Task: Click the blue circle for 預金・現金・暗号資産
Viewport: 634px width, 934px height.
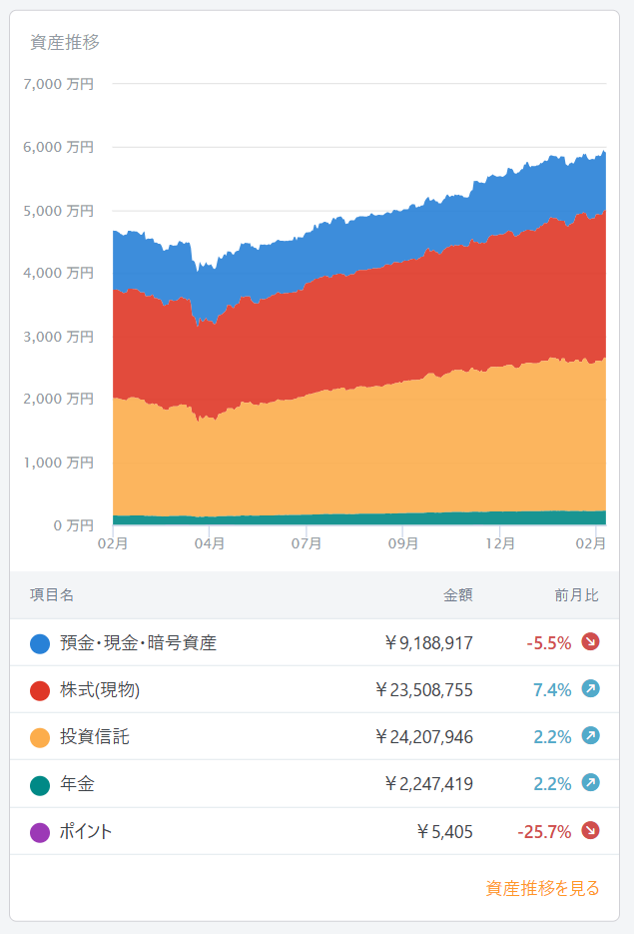Action: pos(40,643)
